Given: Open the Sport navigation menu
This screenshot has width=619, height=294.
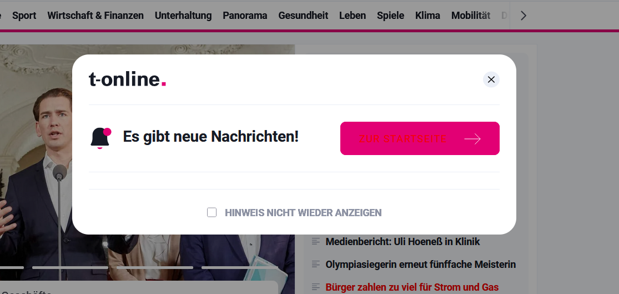Looking at the screenshot, I should tap(24, 16).
